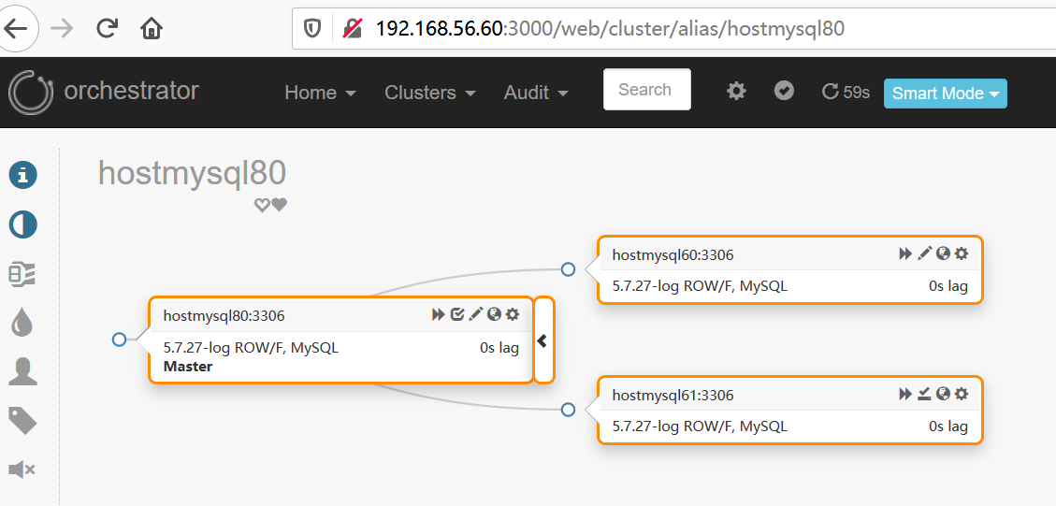Click the hostmysql80:3306 instance name
Viewport: 1056px width, 506px height.
224,315
